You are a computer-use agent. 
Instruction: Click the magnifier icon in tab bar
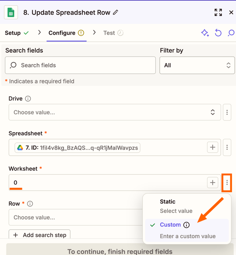tap(231, 33)
